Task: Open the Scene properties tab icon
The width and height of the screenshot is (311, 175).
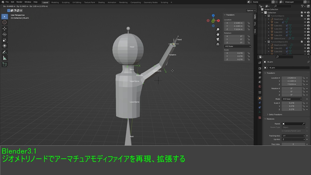Action: click(260, 82)
